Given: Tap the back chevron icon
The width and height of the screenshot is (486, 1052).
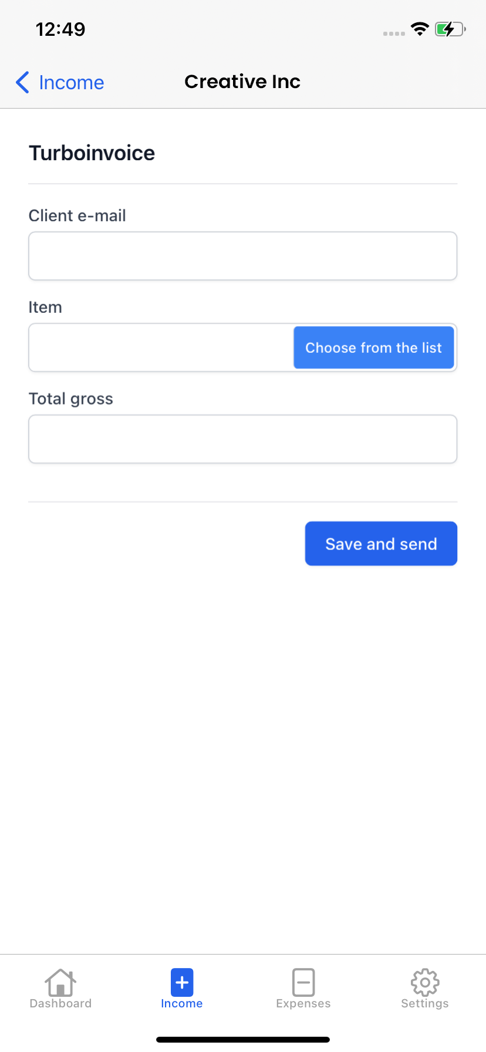Looking at the screenshot, I should [22, 83].
